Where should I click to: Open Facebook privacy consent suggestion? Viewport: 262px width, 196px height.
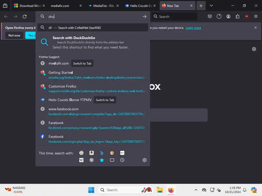tap(93, 125)
